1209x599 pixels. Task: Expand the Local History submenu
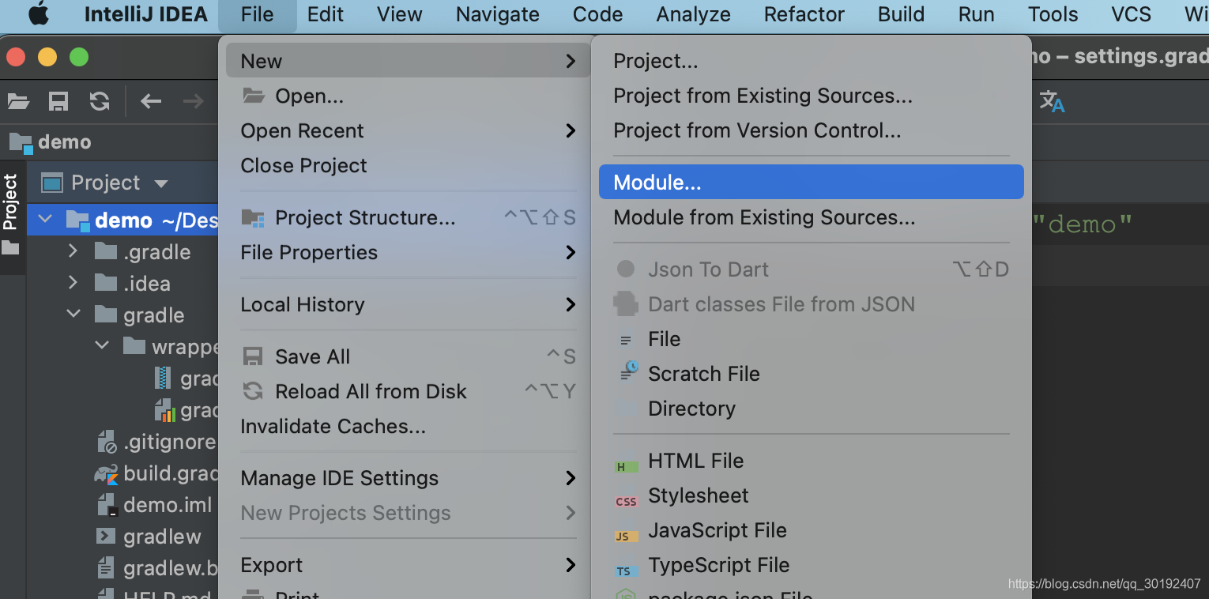coord(571,304)
